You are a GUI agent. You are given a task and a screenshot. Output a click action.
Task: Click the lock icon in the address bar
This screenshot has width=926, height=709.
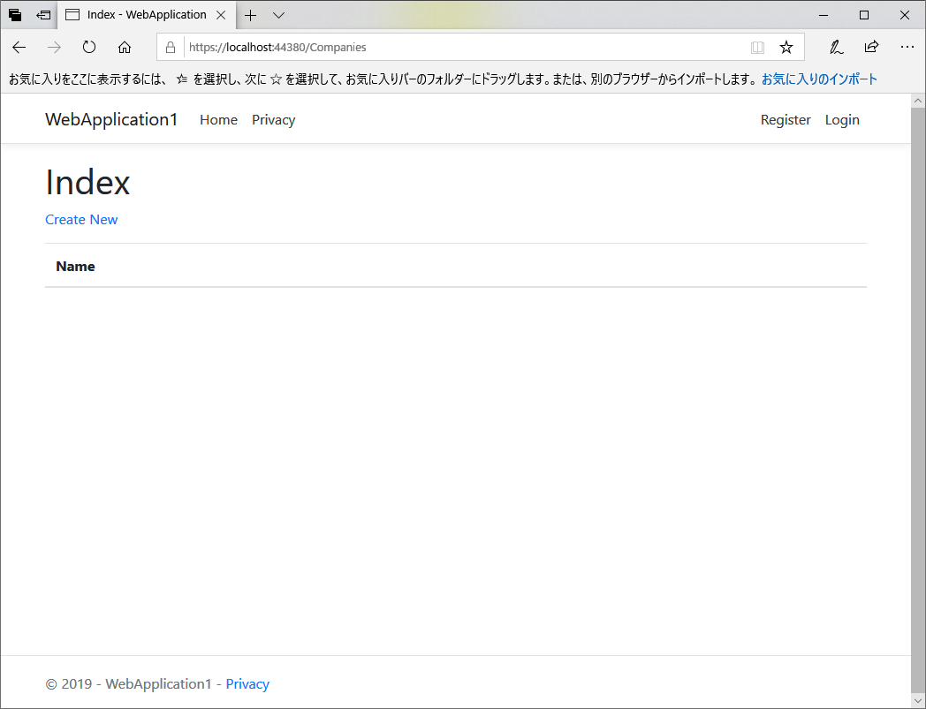170,47
